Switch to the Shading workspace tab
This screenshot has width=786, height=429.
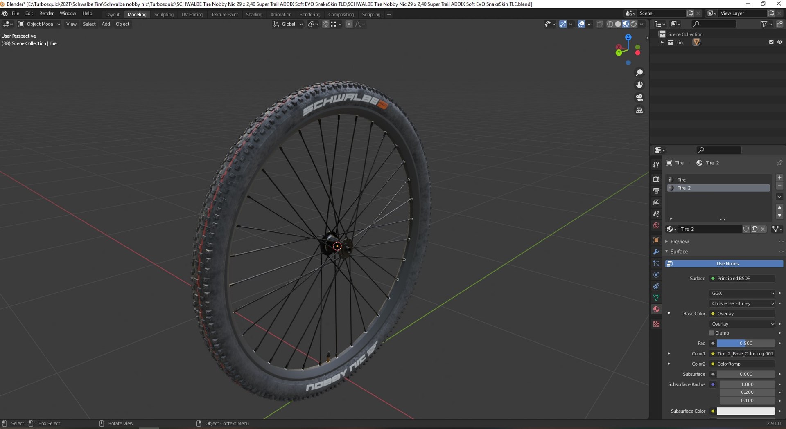pos(254,14)
